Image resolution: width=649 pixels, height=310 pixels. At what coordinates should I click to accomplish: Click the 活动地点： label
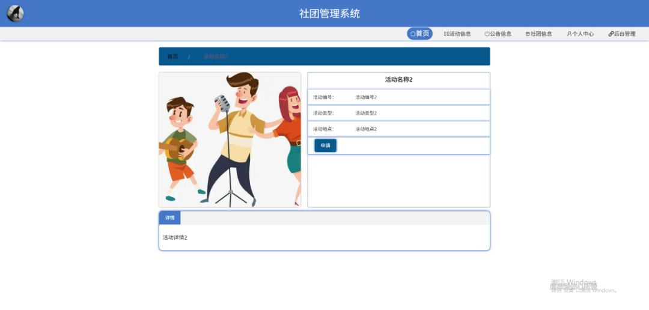point(323,129)
